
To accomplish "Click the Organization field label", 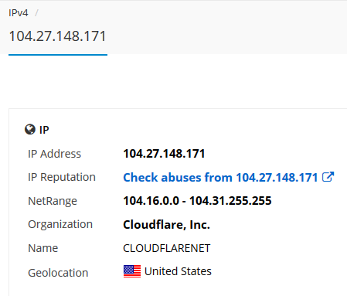I will (60, 224).
